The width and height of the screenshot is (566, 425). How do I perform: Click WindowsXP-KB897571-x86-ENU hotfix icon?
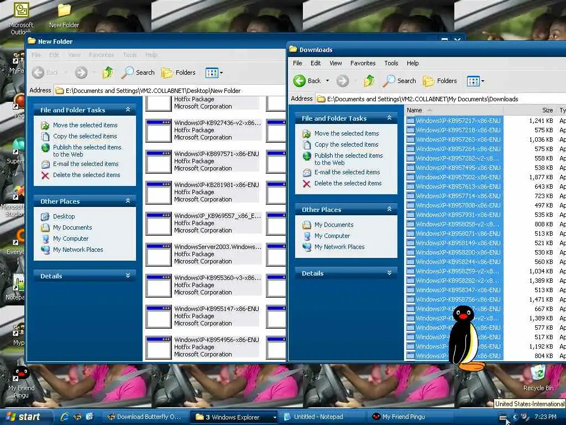(159, 162)
